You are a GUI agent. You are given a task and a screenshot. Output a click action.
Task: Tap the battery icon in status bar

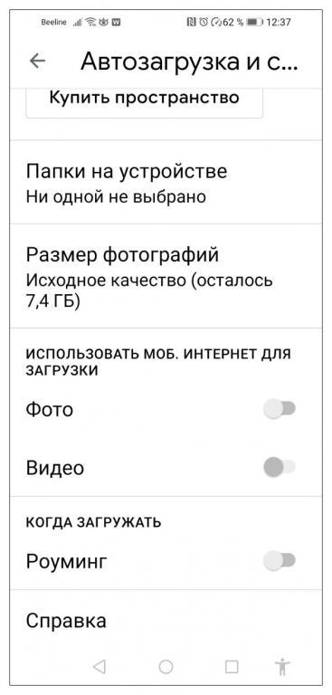(x=254, y=22)
